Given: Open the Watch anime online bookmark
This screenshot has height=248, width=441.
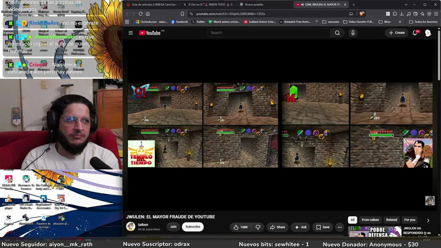Looking at the screenshot, I should coord(224,22).
